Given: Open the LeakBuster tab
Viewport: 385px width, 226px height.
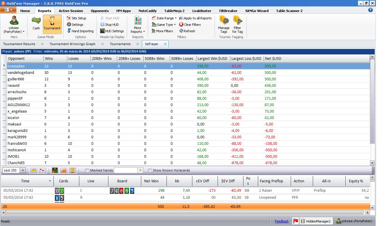Looking at the screenshot, I should pos(202,11).
